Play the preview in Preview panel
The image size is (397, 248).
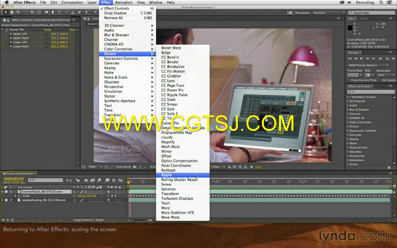tap(362, 59)
